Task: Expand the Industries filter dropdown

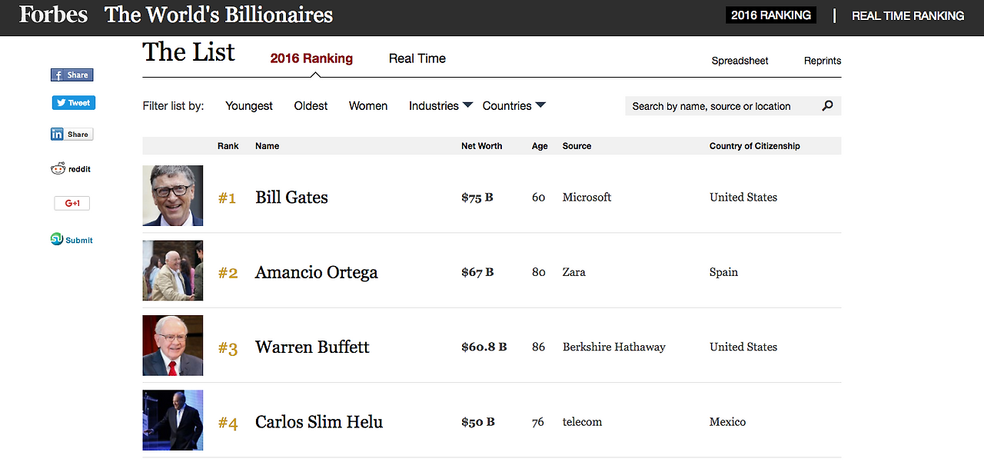Action: (x=440, y=106)
